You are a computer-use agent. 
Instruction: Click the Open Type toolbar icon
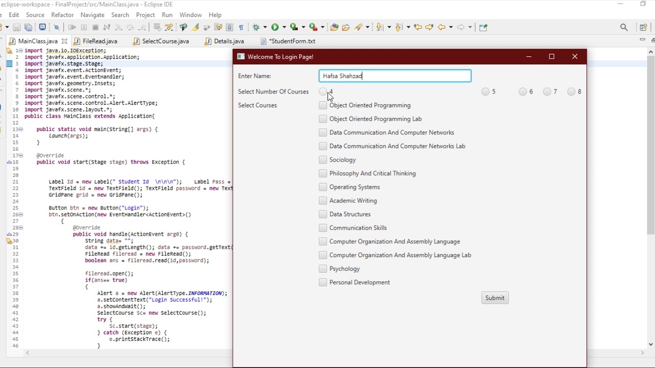(334, 28)
